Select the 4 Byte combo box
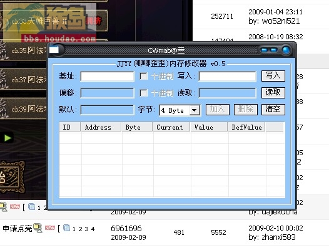Viewport: 329px width, 248px height. pos(180,110)
